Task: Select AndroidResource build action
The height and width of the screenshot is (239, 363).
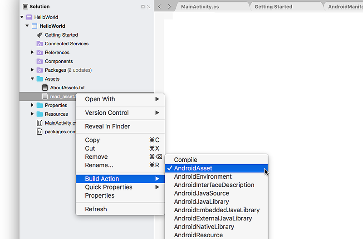Action: click(x=198, y=235)
